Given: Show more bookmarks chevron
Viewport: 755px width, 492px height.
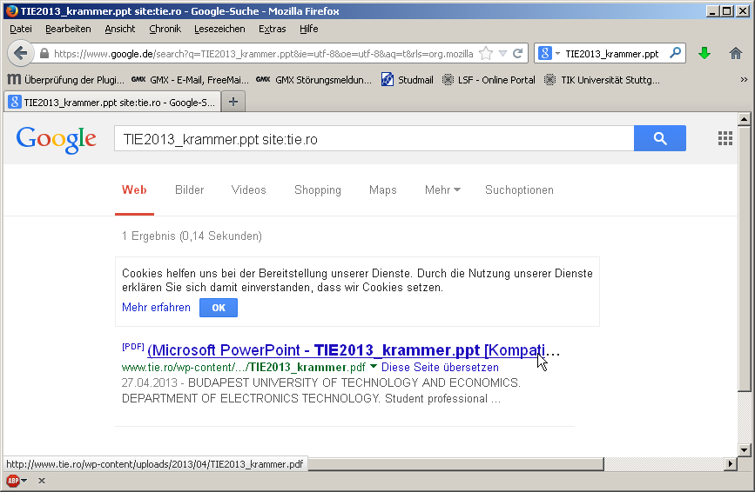Looking at the screenshot, I should pyautogui.click(x=744, y=80).
